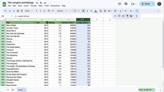The width and height of the screenshot is (164, 92).
Task: Star the Film Lengths and Ratings document
Action: pos(37,3)
